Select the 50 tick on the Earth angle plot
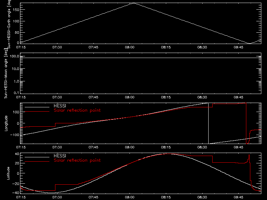This screenshot has width=267, height=200. (x=17, y=32)
